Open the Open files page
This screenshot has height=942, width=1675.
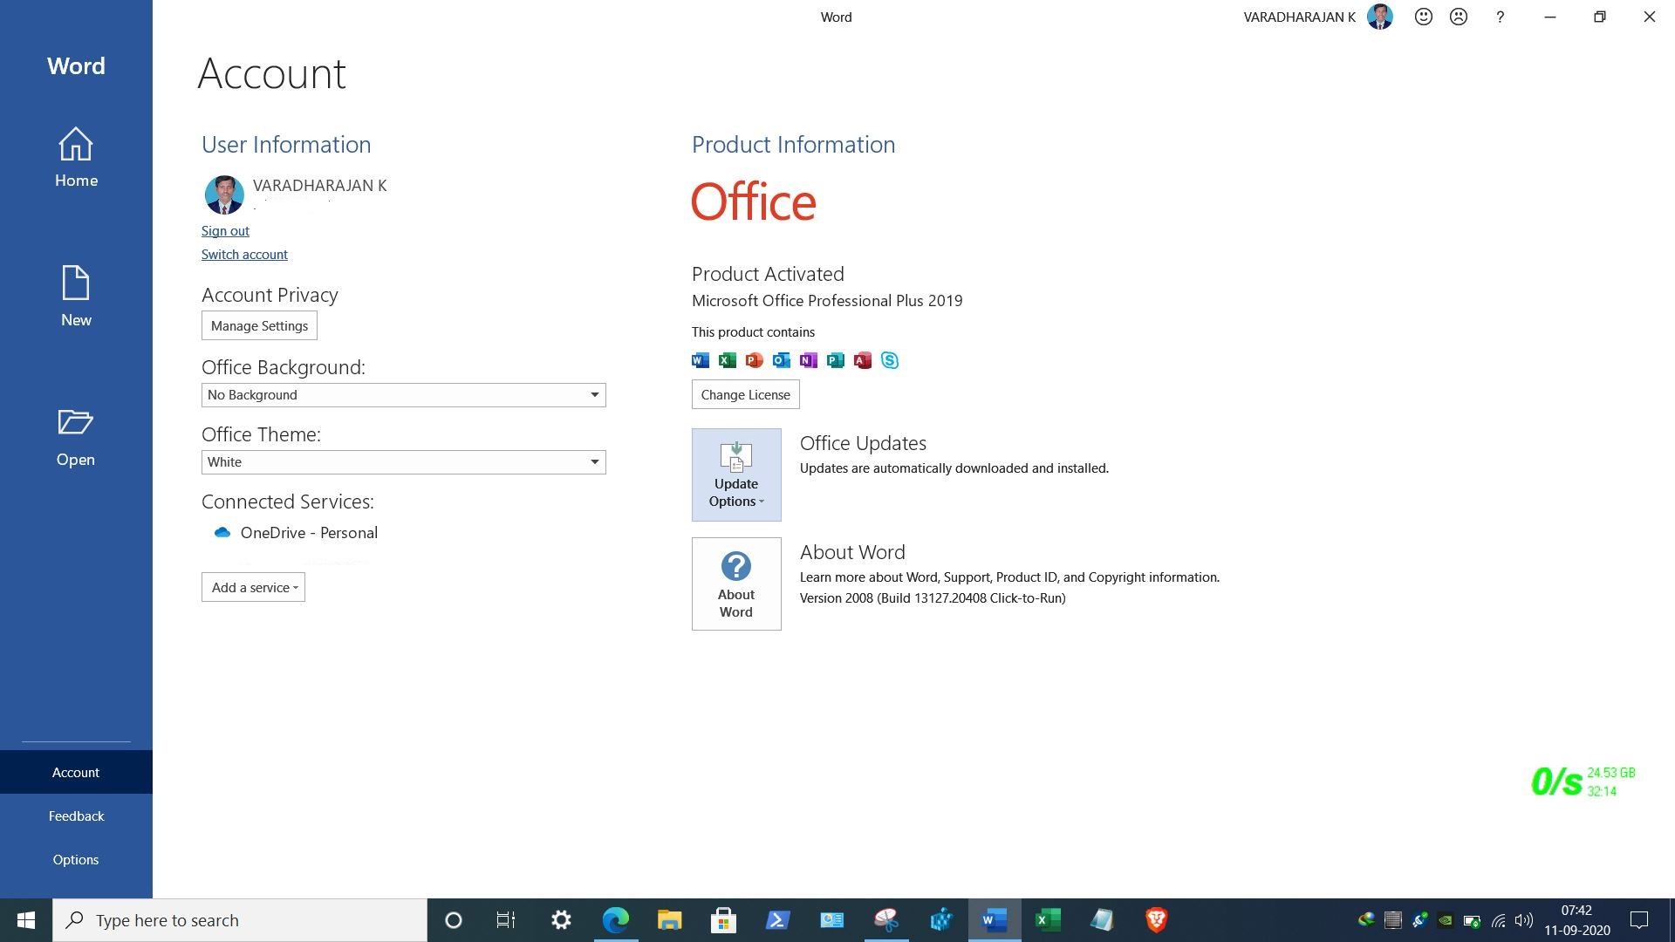pyautogui.click(x=76, y=438)
